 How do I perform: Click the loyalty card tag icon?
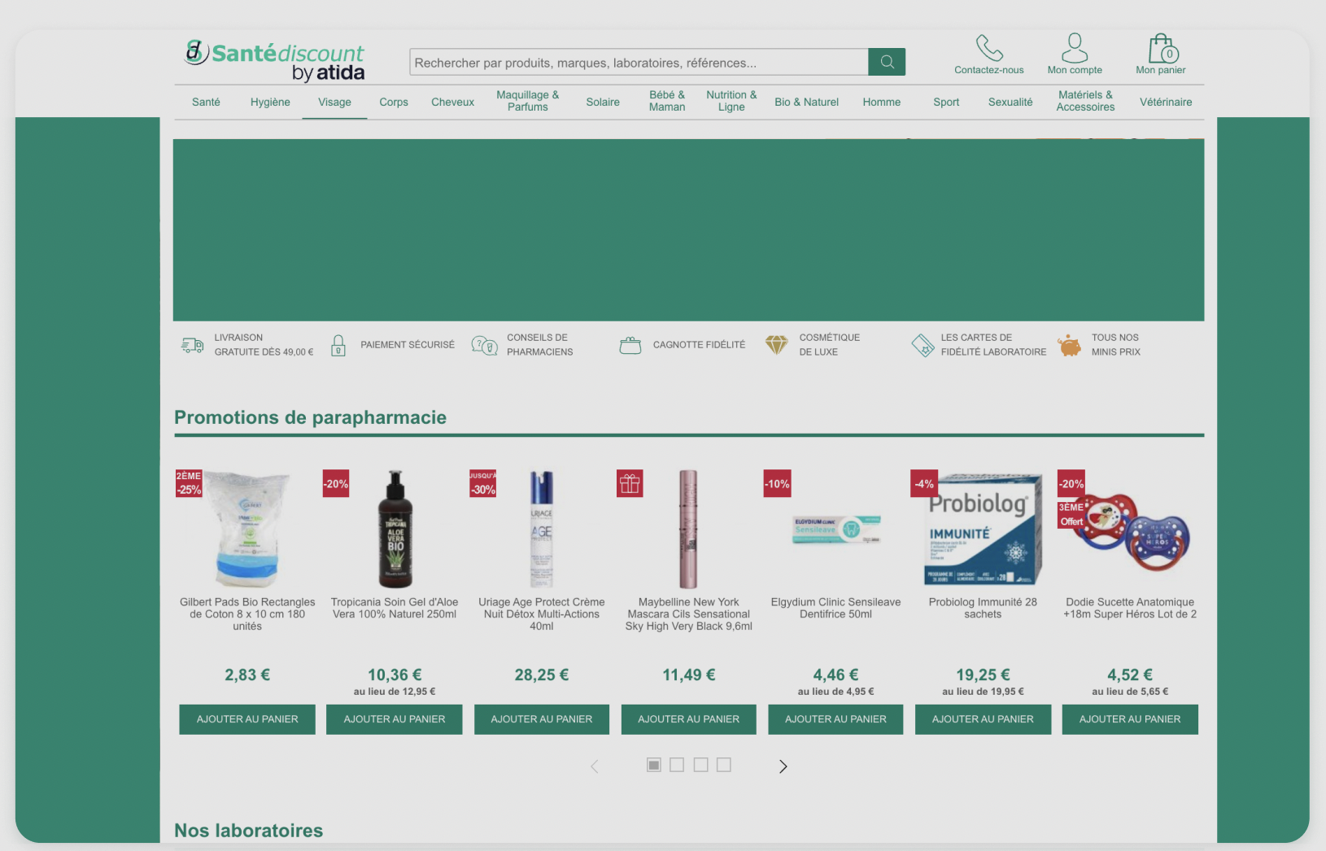pyautogui.click(x=923, y=346)
